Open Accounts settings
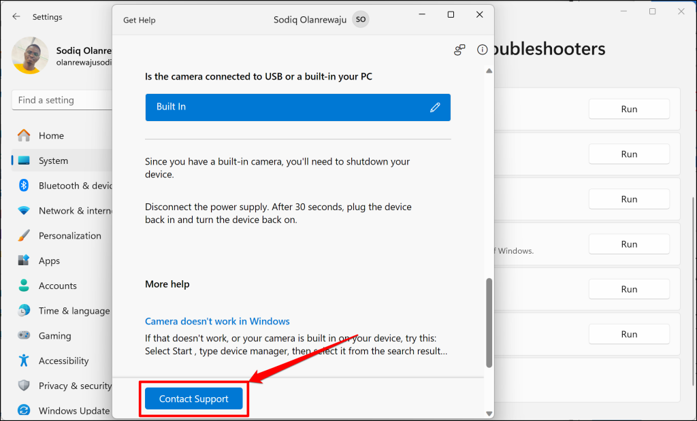697x421 pixels. pyautogui.click(x=62, y=286)
